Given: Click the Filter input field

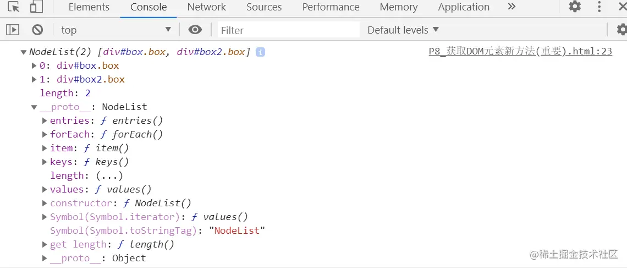Looking at the screenshot, I should [x=289, y=30].
